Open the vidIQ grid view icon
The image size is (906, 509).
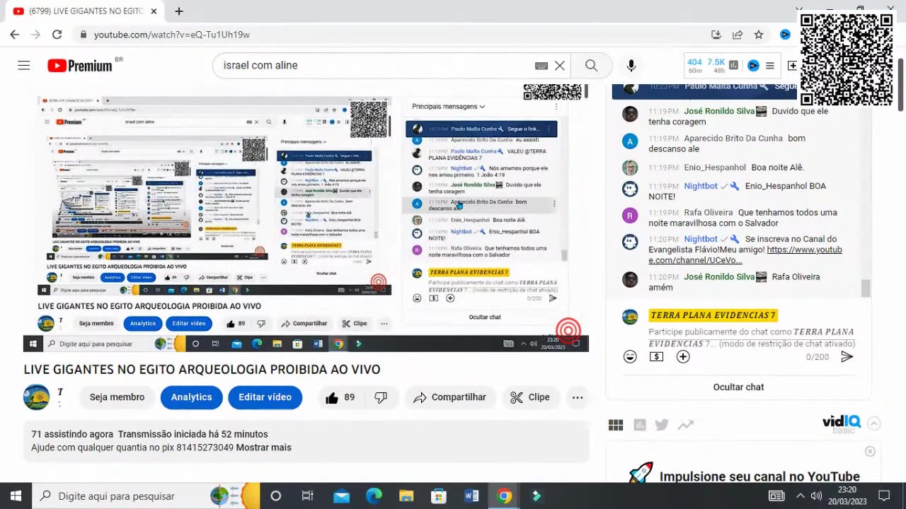616,425
